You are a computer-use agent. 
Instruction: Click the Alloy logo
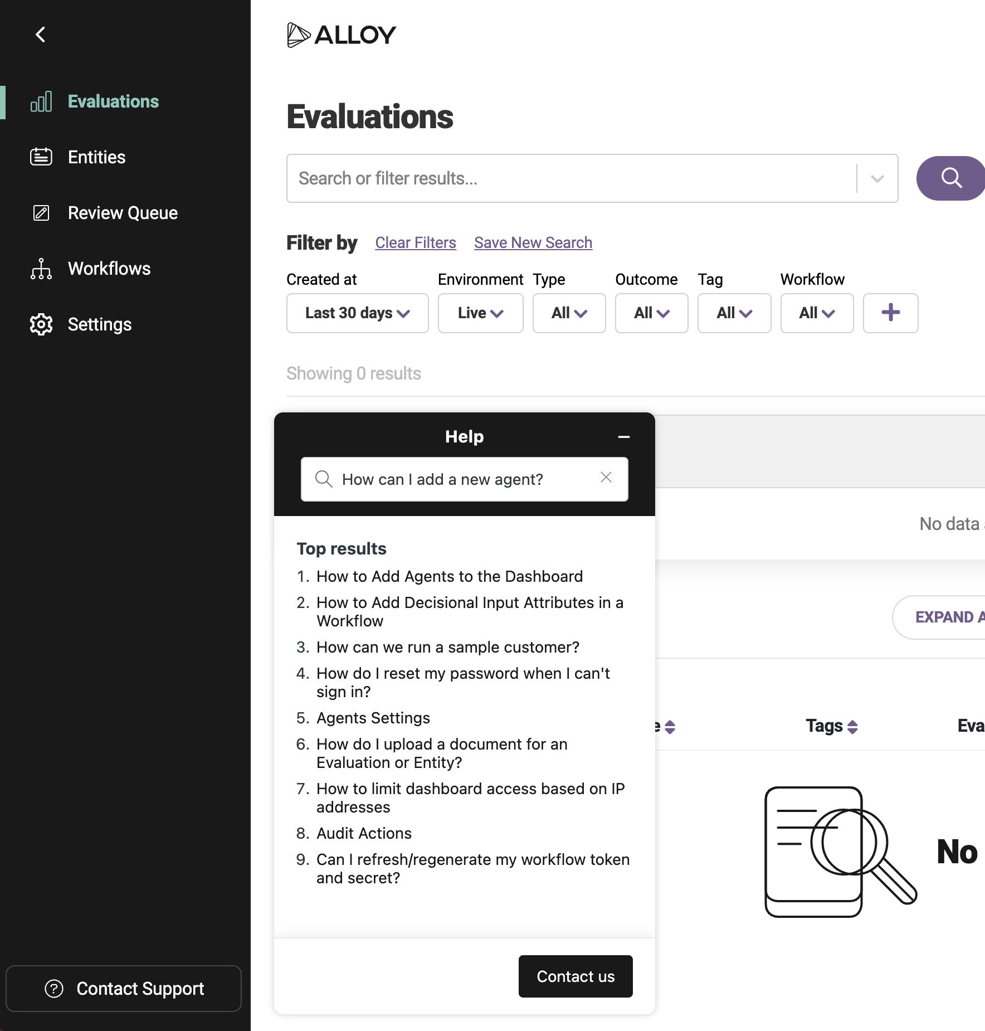342,35
